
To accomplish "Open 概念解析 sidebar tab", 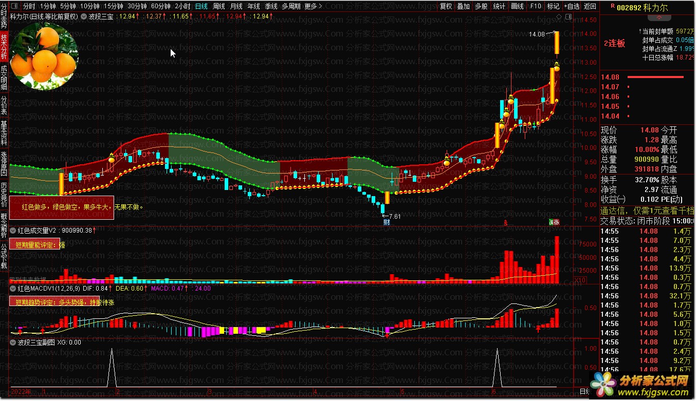I will coord(4,226).
